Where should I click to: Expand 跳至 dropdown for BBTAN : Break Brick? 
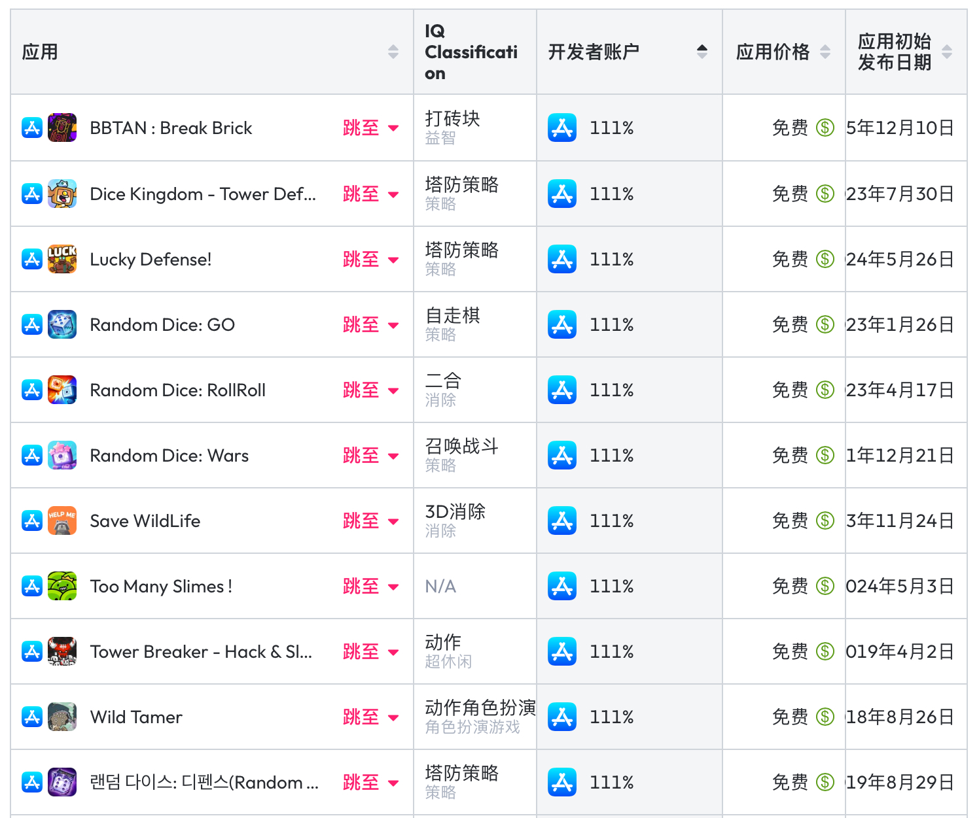click(370, 128)
